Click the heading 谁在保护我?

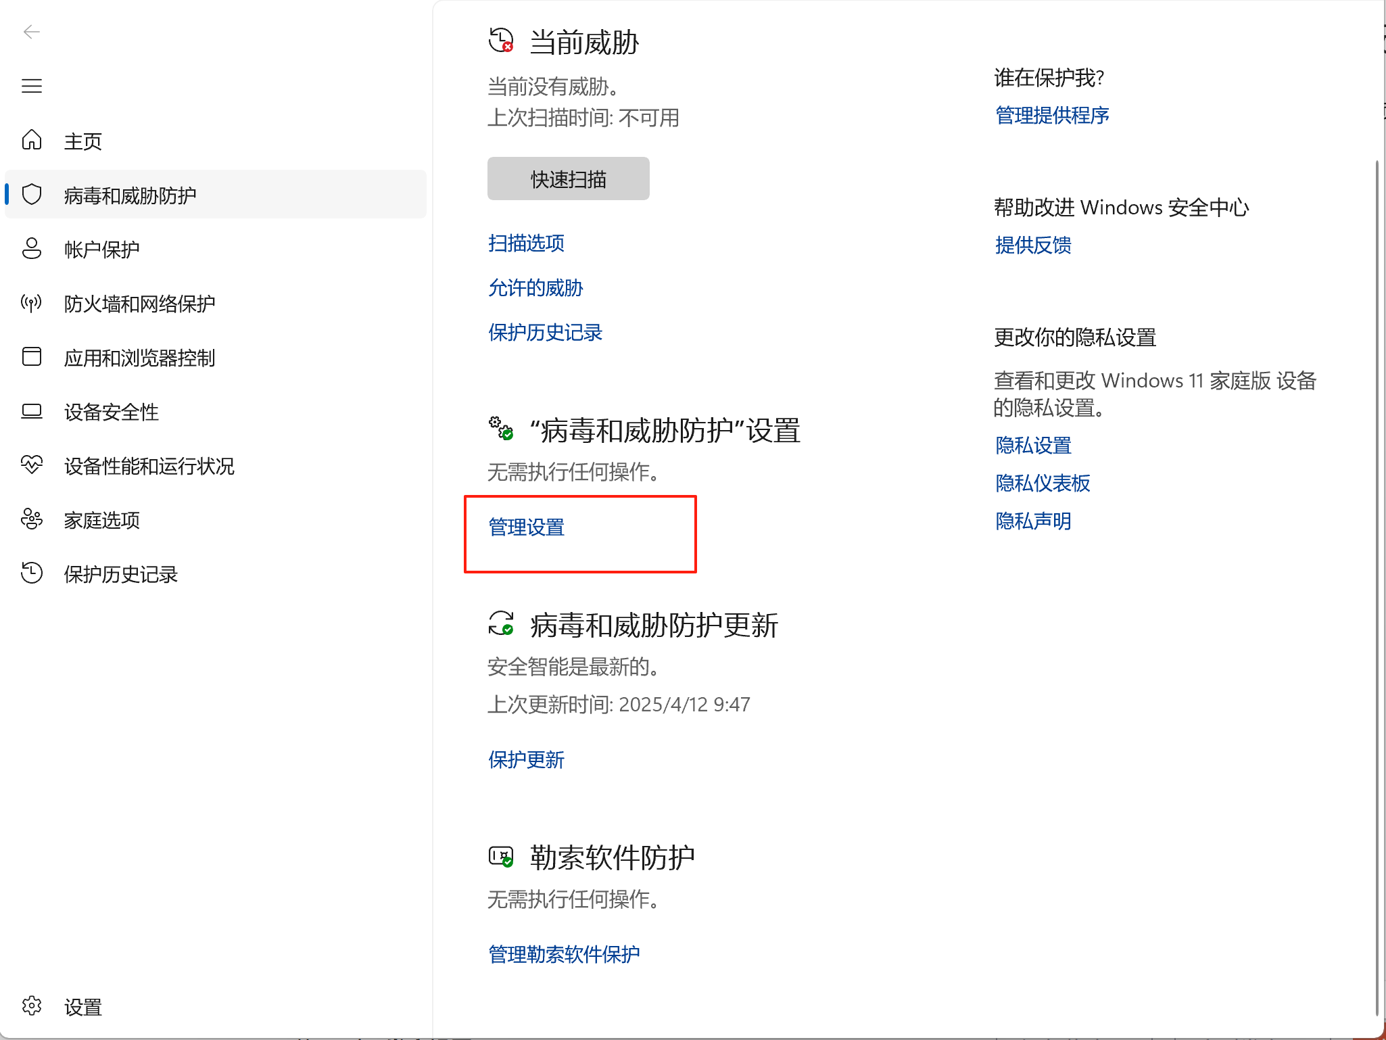pos(1049,77)
